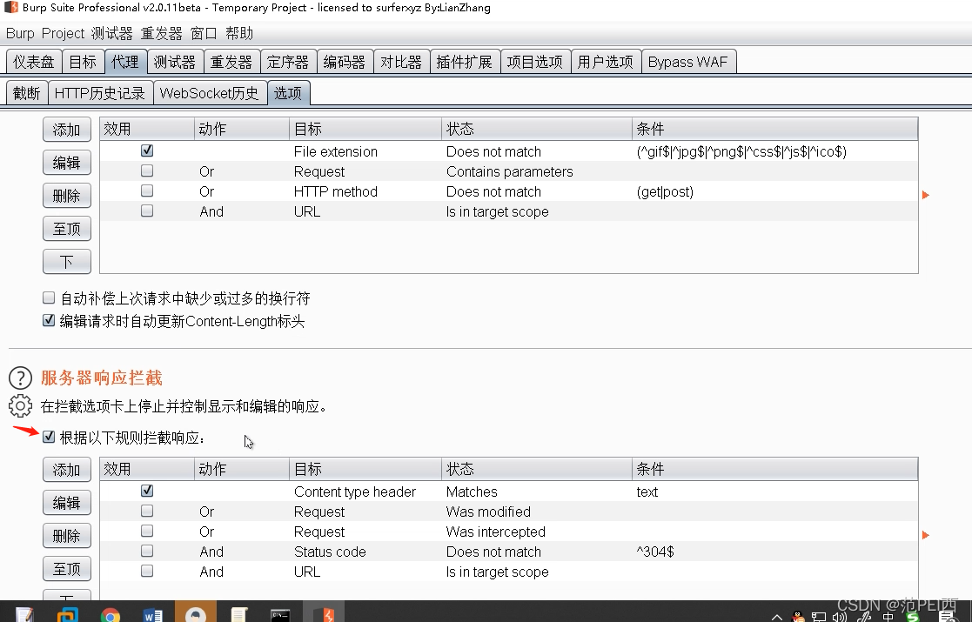Toggle 根据以下规则拦截响应 checkbox
The image size is (972, 622).
[49, 438]
